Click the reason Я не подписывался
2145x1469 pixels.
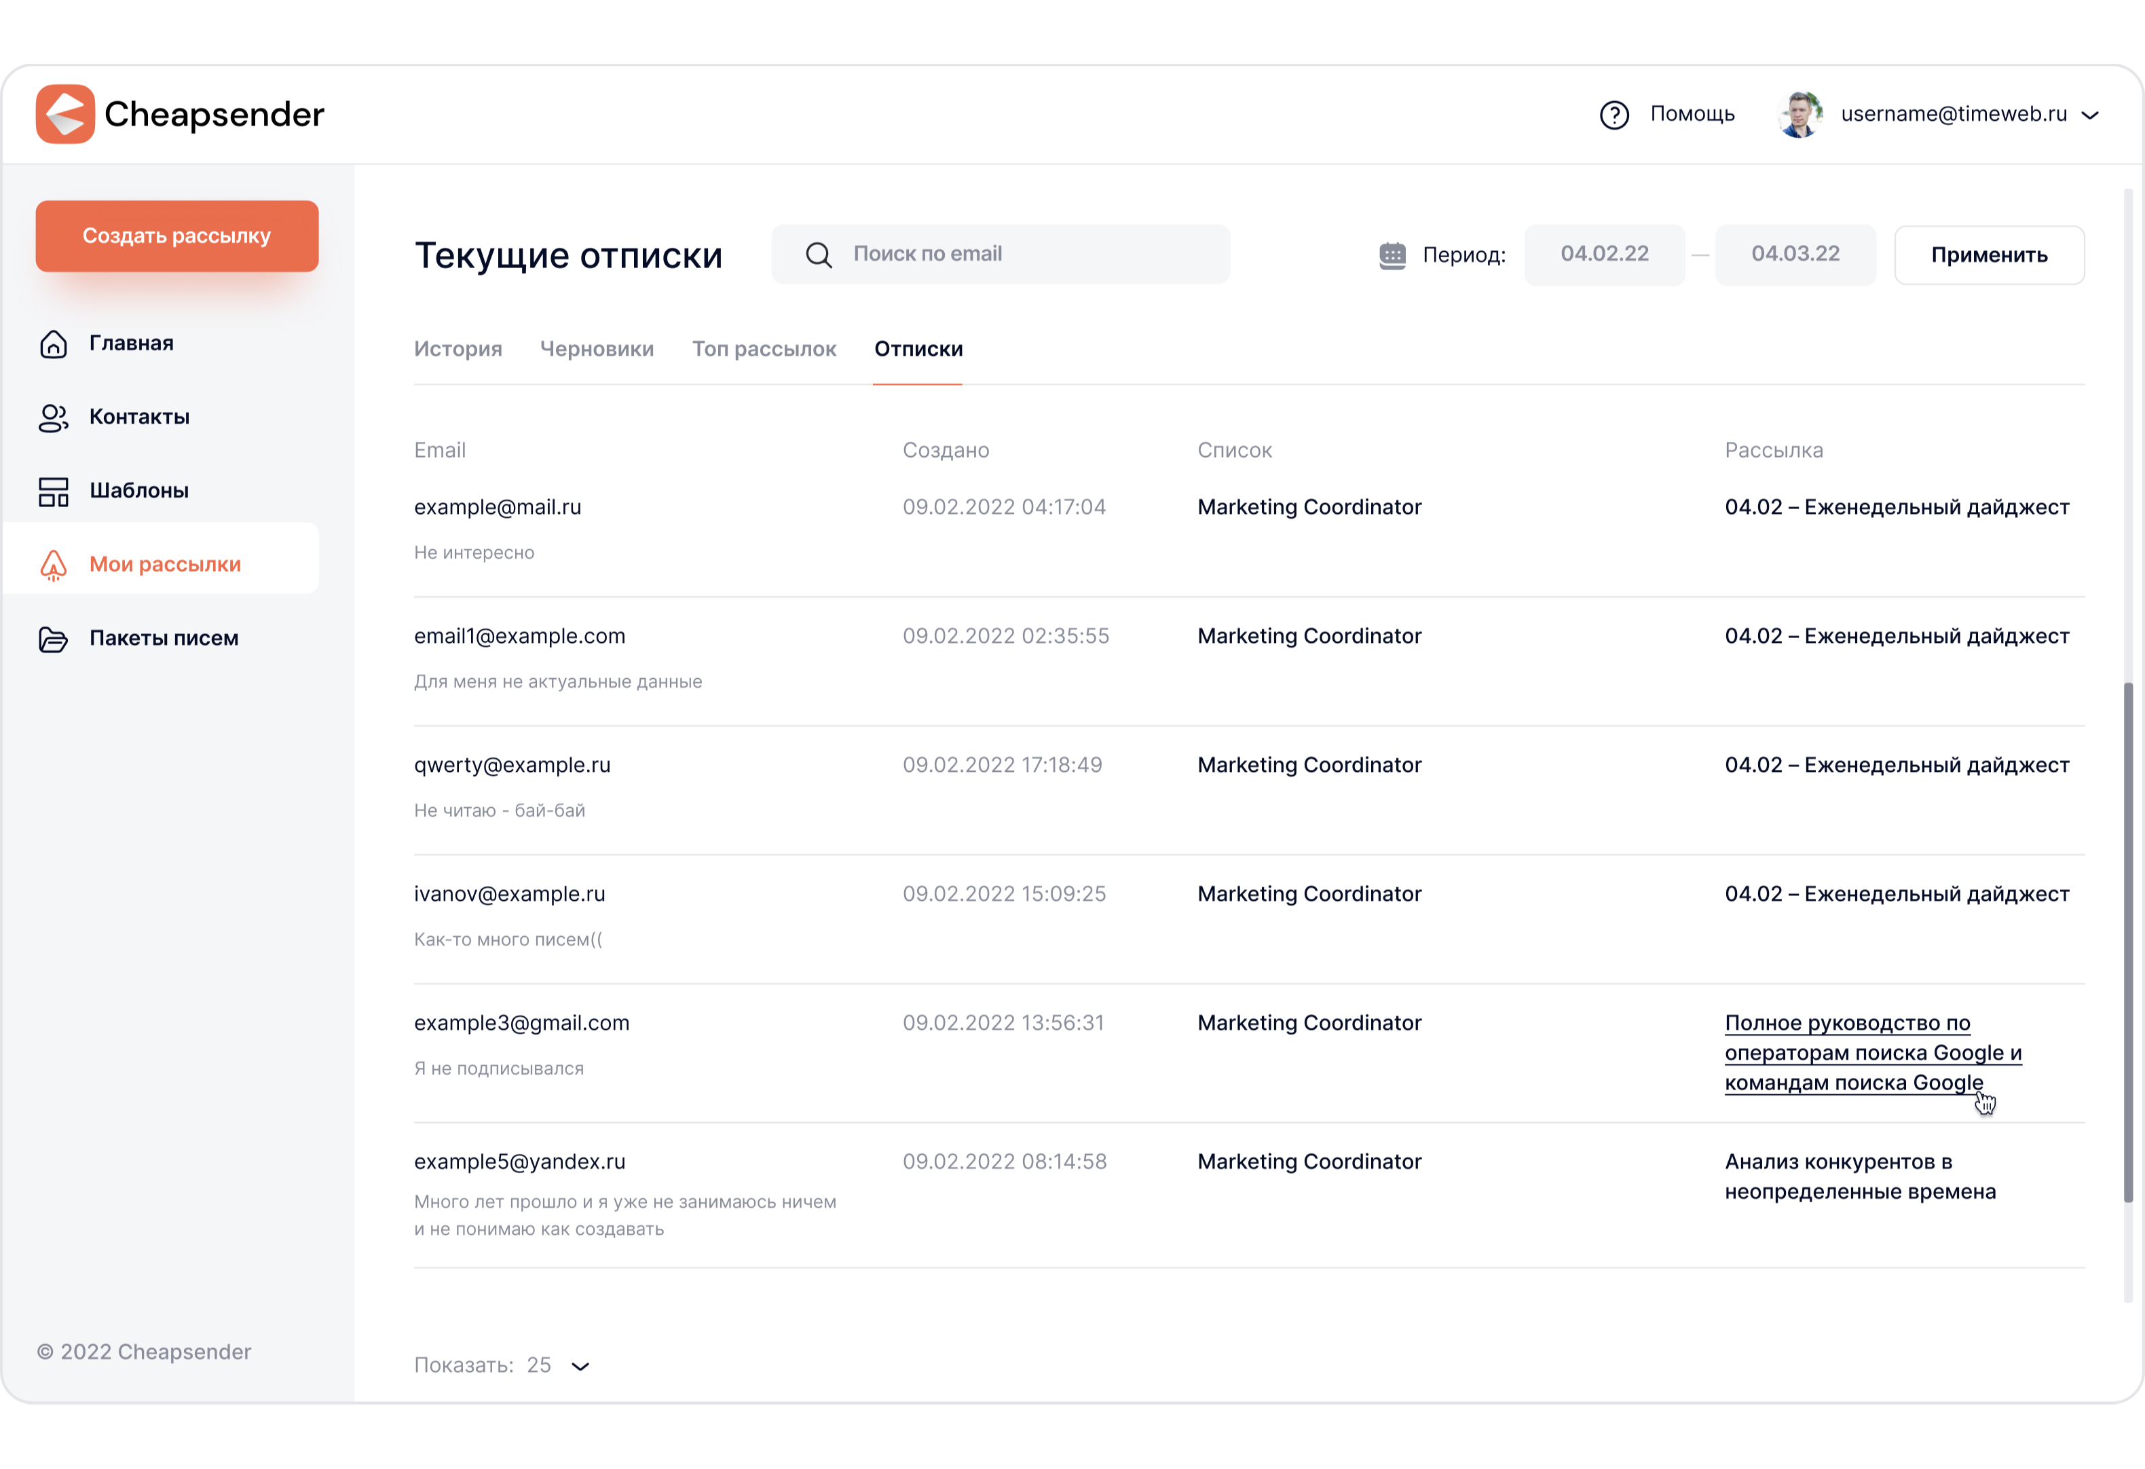click(x=498, y=1068)
